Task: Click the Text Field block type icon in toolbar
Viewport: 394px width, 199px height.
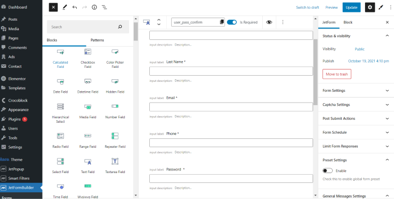Action: coord(147,22)
